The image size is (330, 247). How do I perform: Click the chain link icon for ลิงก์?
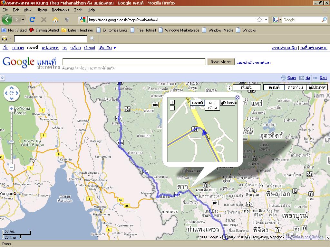pos(316,78)
